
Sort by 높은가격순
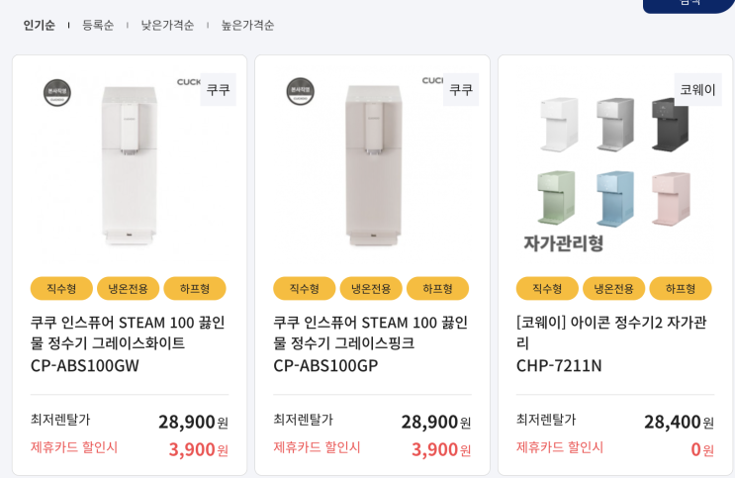tap(247, 25)
